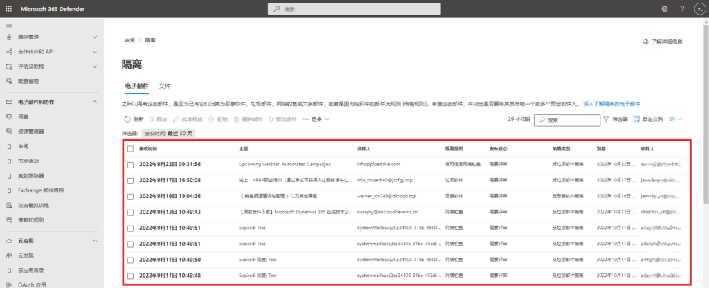Expand the 漏洞管理 sidebar section
709x288 pixels.
click(94, 37)
